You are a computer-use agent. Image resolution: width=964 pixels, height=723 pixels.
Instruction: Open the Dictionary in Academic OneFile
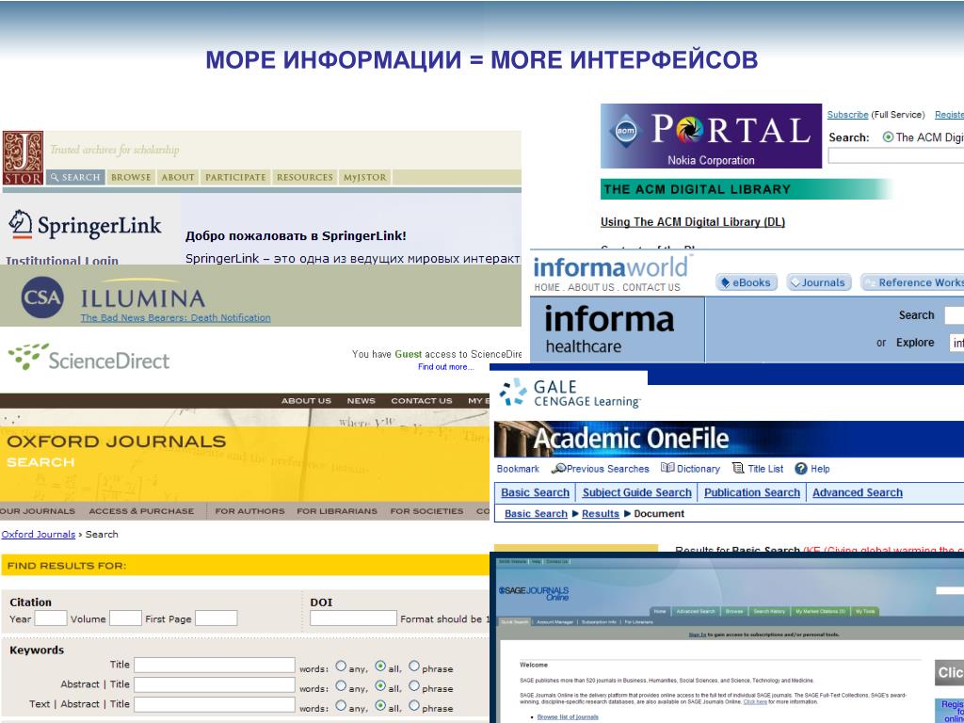click(x=690, y=469)
